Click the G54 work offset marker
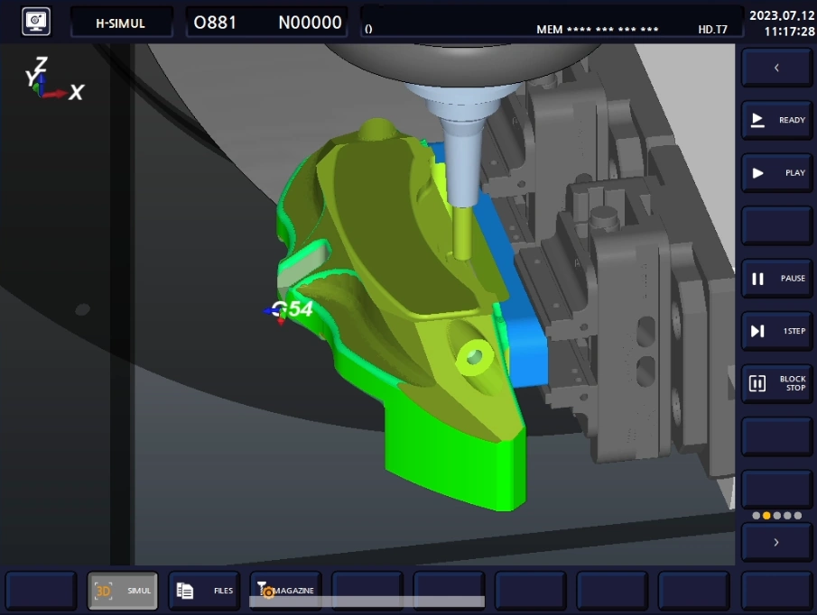The height and width of the screenshot is (615, 817). coord(291,310)
